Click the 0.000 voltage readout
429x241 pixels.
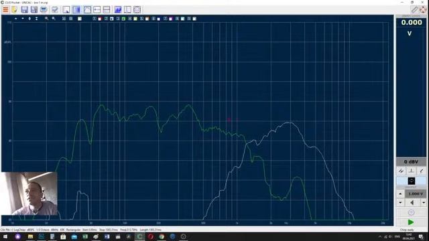point(412,22)
